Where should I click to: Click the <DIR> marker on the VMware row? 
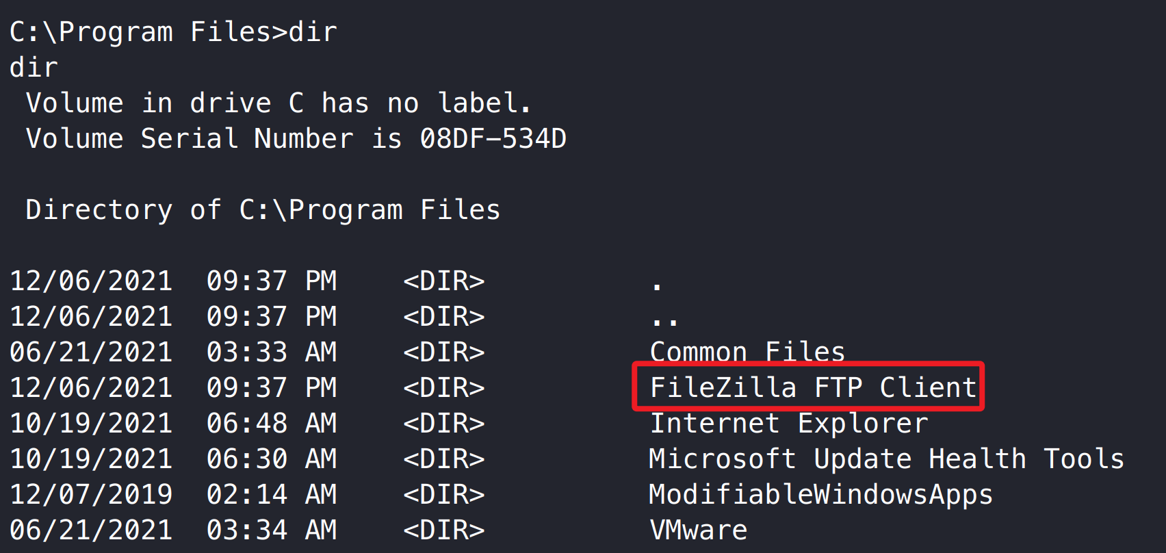(x=443, y=530)
